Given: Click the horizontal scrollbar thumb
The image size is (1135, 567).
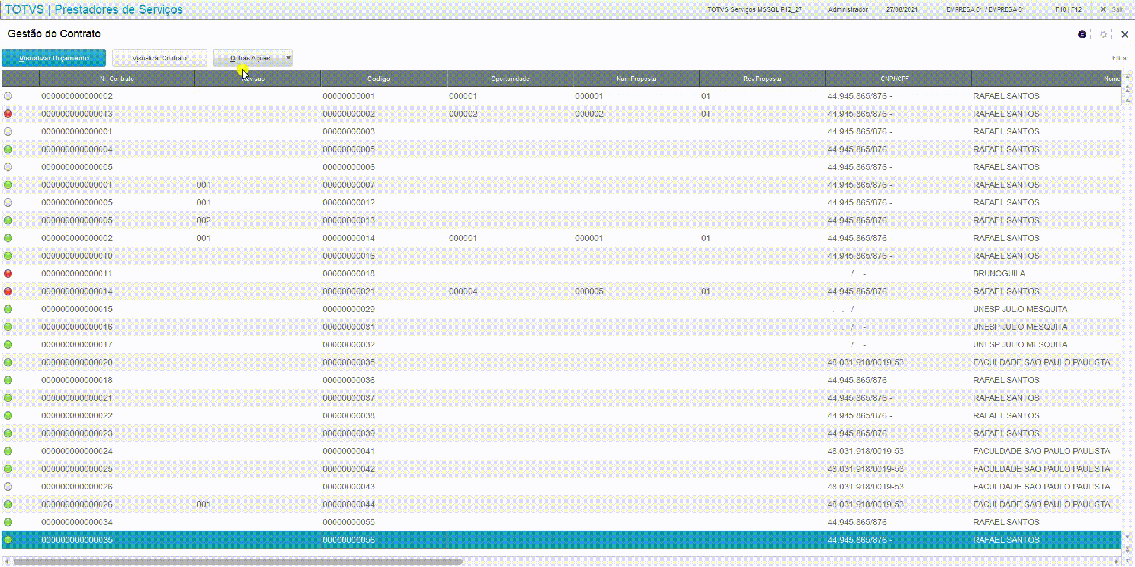Looking at the screenshot, I should [238, 561].
